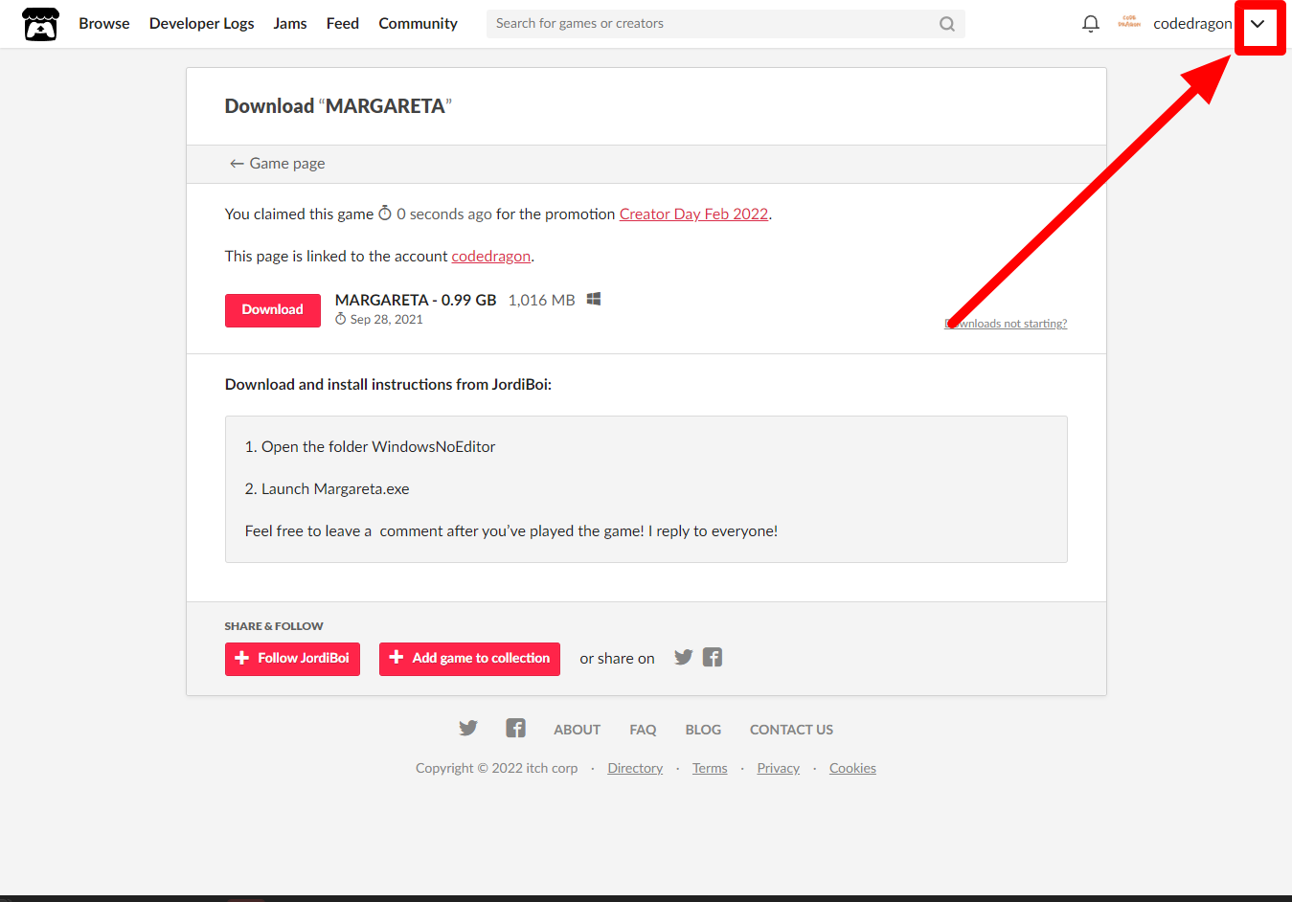Click the Download "MARGARETA" page heading
1292x902 pixels.
coord(338,106)
